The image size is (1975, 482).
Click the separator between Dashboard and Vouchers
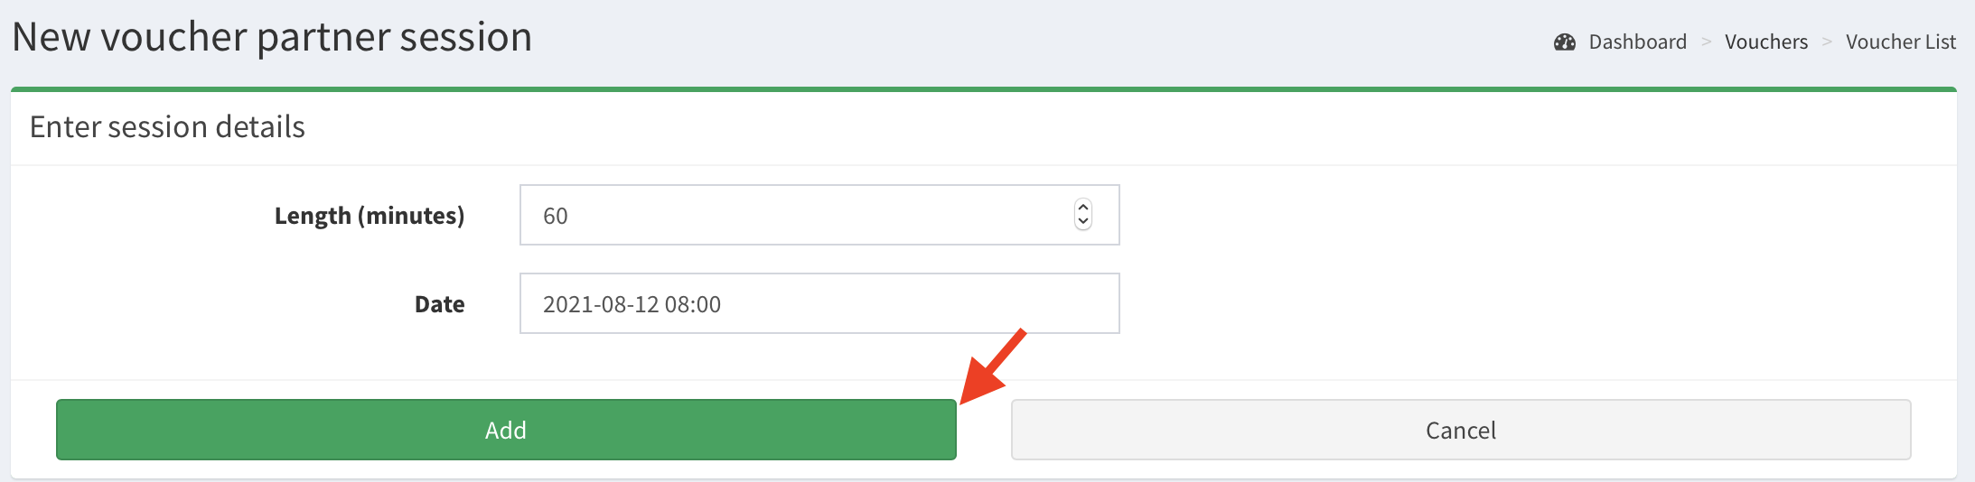[x=1707, y=42]
